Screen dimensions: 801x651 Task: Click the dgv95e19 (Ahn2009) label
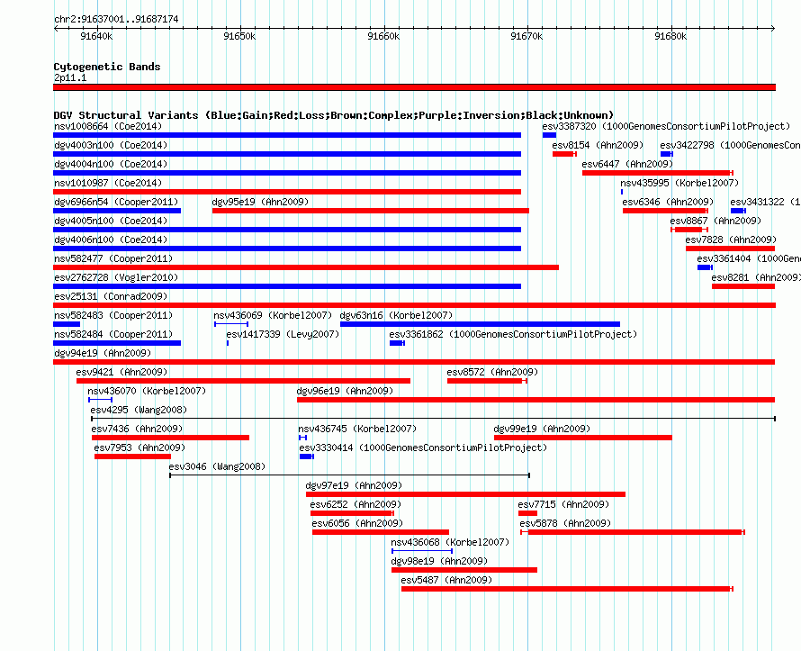tap(260, 202)
